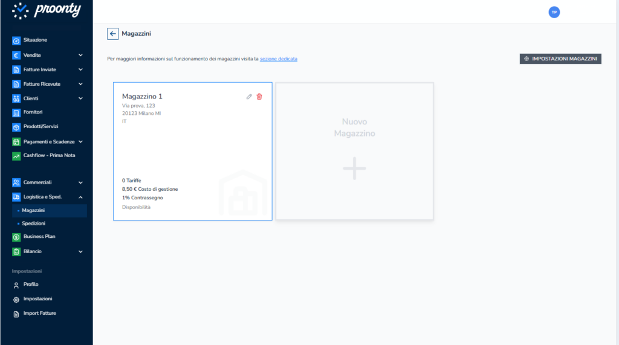Click the pencil edit icon on Magazzino 1
Image resolution: width=619 pixels, height=345 pixels.
(249, 97)
